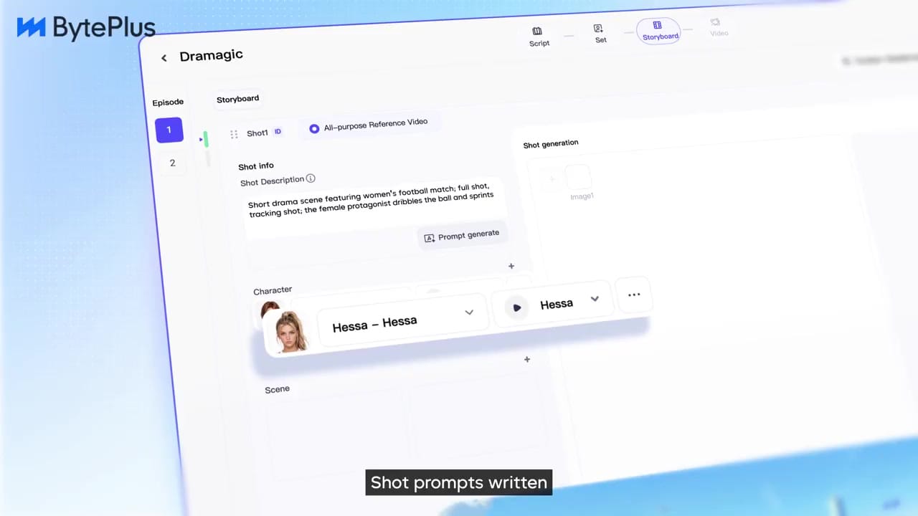Click the Hessa character portrait thumbnail
This screenshot has width=918, height=516.
click(290, 330)
